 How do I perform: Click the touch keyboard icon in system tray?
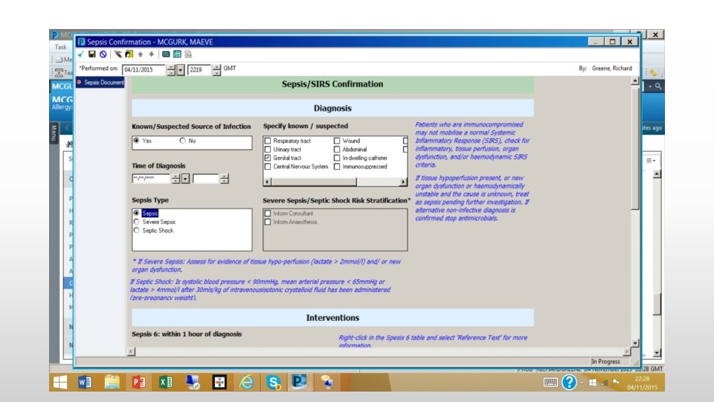[x=550, y=382]
